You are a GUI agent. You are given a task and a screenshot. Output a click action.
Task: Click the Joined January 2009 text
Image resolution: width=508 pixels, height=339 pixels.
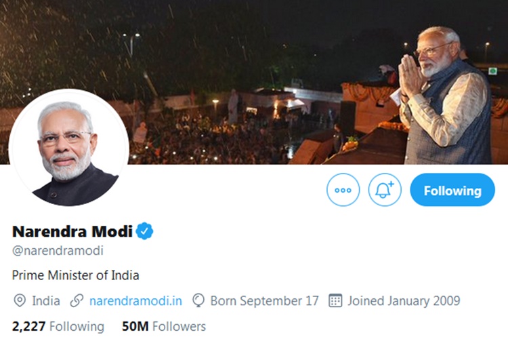tap(404, 300)
